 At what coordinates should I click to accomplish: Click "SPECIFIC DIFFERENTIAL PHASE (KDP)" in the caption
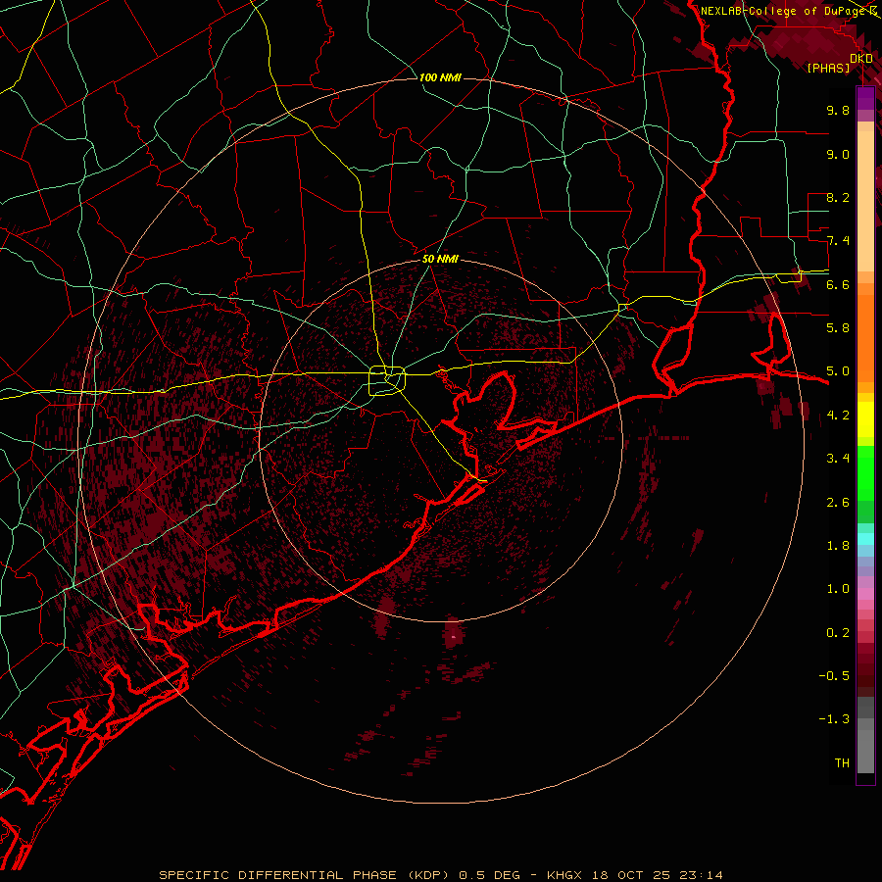(x=304, y=875)
